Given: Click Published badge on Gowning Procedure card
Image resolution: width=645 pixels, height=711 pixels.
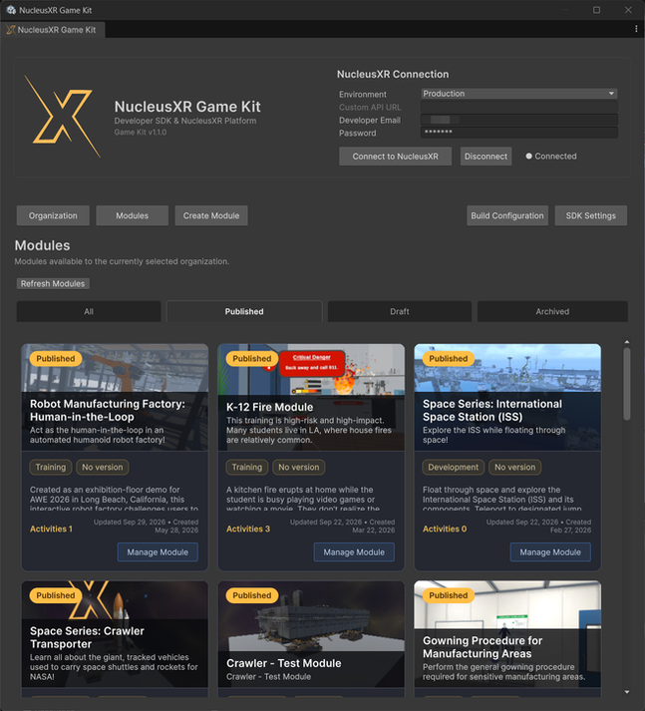Looking at the screenshot, I should pos(449,595).
